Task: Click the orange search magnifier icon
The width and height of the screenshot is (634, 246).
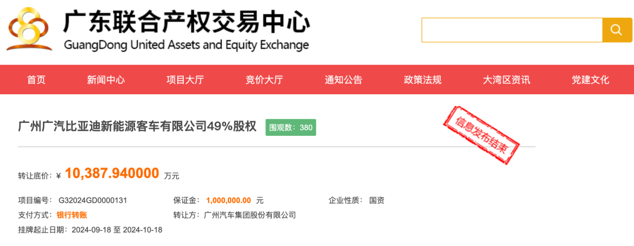Action: point(617,30)
